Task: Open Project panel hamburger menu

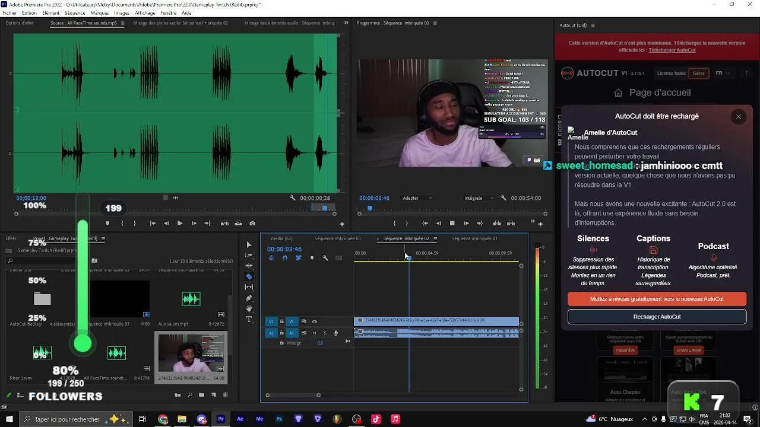Action: tap(103, 238)
